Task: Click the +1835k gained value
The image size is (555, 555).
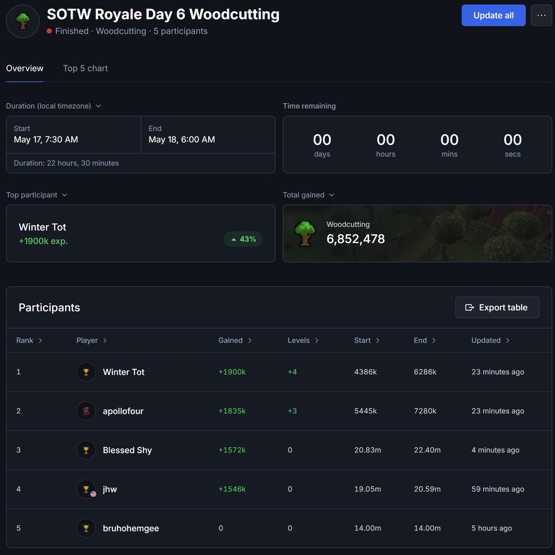Action: tap(232, 411)
